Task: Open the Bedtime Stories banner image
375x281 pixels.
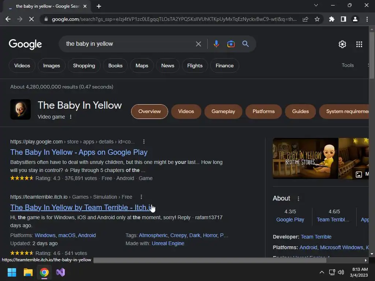Action: point(305,158)
